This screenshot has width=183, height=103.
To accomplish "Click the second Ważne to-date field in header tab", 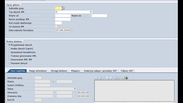I will pyautogui.click(x=64, y=82).
